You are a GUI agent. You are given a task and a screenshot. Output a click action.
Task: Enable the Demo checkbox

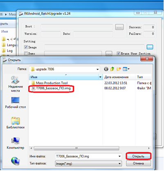26,53
